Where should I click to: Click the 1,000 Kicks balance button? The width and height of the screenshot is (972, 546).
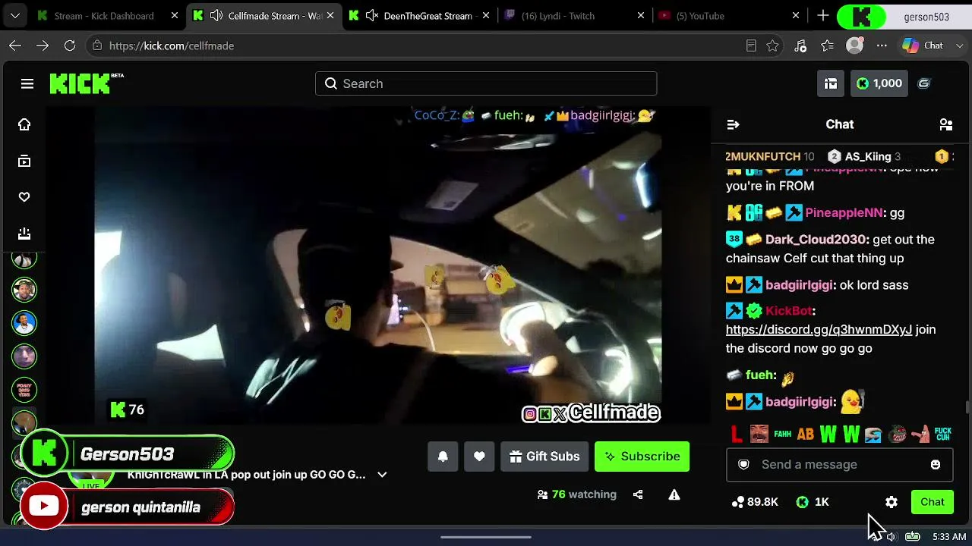pyautogui.click(x=879, y=83)
